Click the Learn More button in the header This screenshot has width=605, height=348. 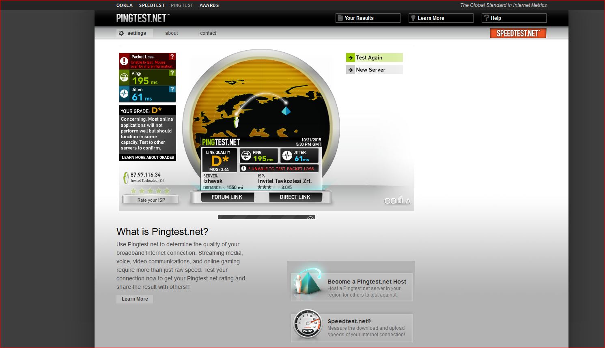pyautogui.click(x=441, y=18)
